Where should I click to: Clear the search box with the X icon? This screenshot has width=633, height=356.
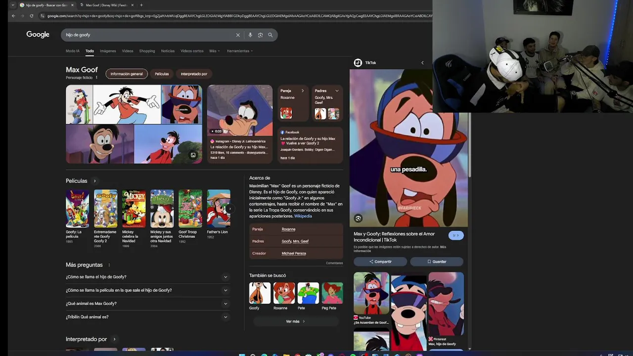tap(238, 35)
